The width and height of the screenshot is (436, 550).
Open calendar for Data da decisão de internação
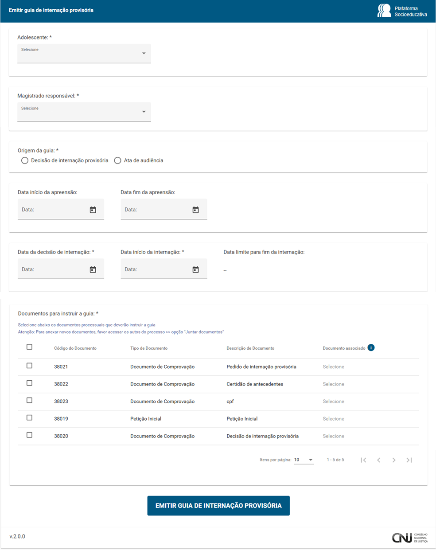point(93,269)
